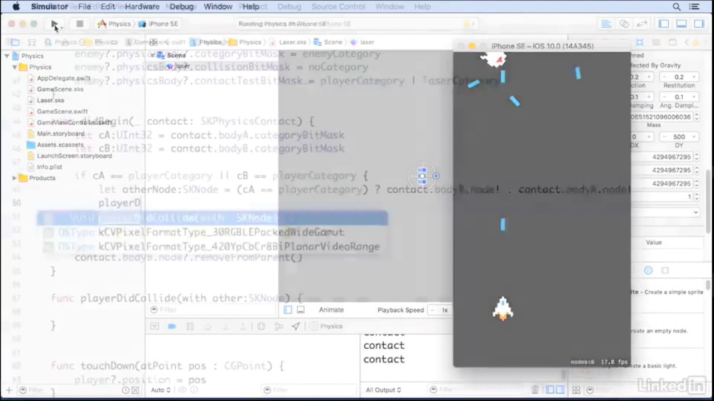Screen dimensions: 714x401
Task: Open the empty dropdown in inspector
Action: tap(667, 212)
